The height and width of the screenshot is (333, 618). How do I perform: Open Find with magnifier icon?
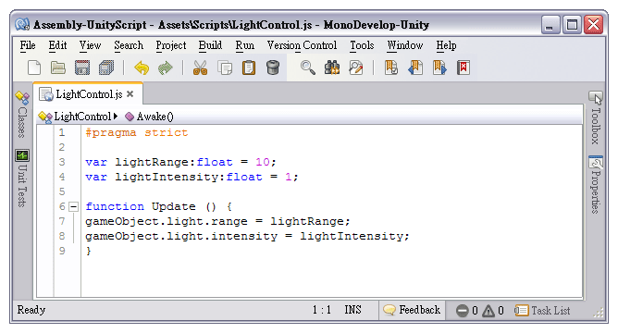point(308,68)
